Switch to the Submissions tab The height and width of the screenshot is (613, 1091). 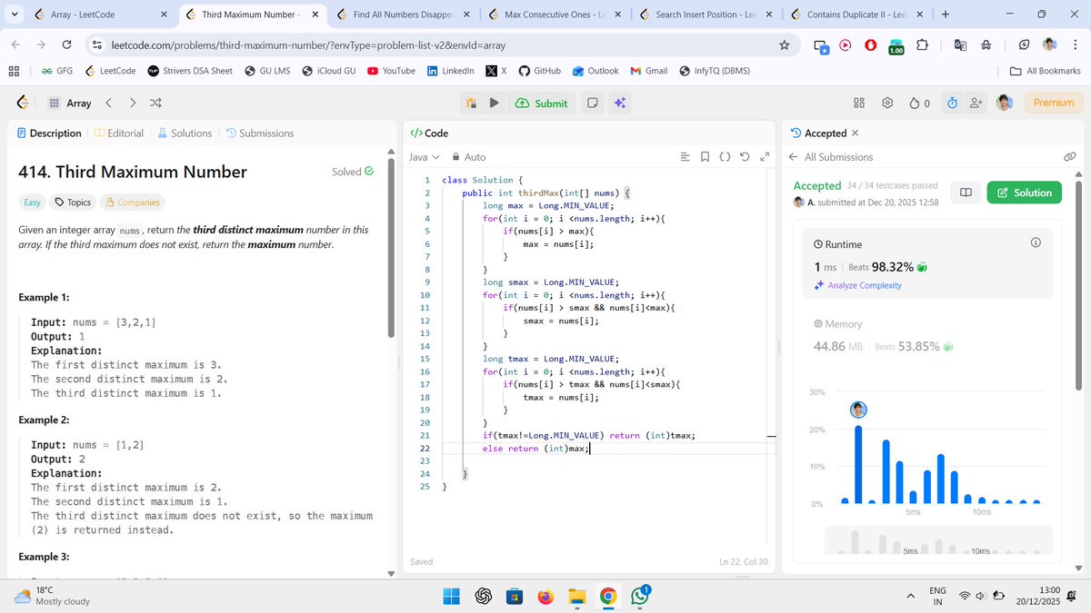(259, 133)
